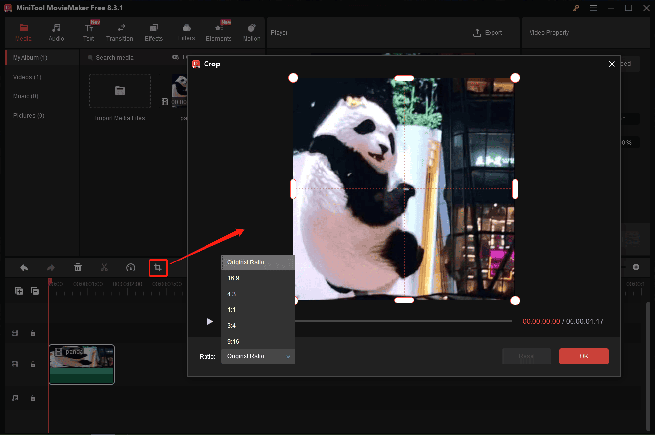Open the Filters panel
The width and height of the screenshot is (655, 435).
(x=186, y=31)
